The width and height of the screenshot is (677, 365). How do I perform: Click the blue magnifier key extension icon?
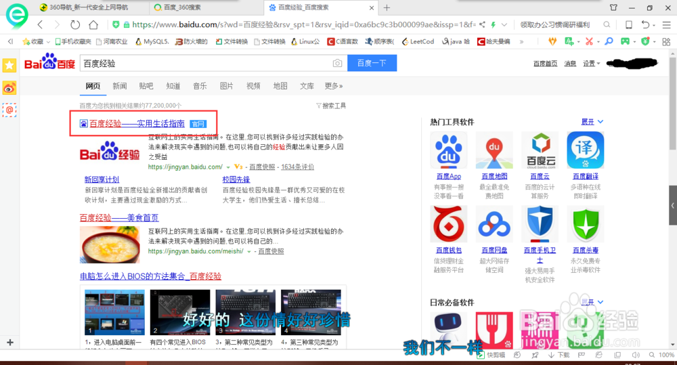click(x=609, y=41)
